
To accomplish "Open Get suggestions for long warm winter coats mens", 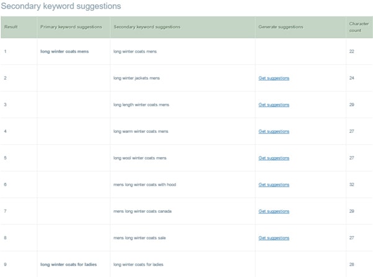I will tap(274, 131).
